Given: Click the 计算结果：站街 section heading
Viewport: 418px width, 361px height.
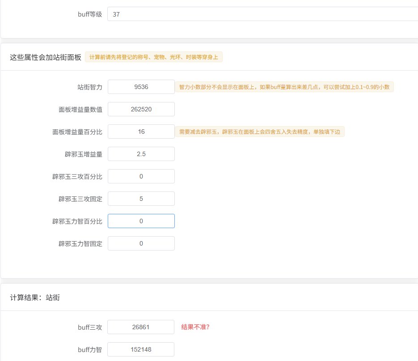Looking at the screenshot, I should pyautogui.click(x=35, y=297).
